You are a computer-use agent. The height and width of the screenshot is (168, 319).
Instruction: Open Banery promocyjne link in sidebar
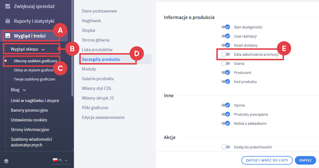29,110
